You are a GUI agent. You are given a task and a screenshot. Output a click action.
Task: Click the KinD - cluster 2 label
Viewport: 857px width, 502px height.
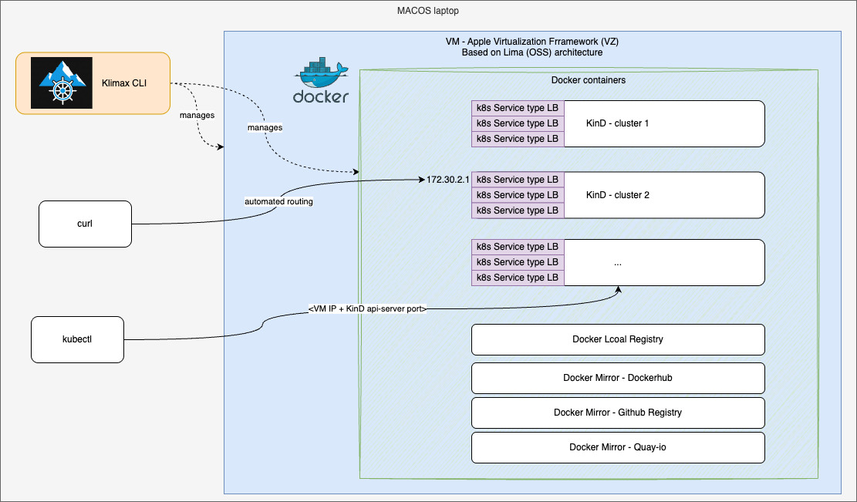[x=618, y=195]
